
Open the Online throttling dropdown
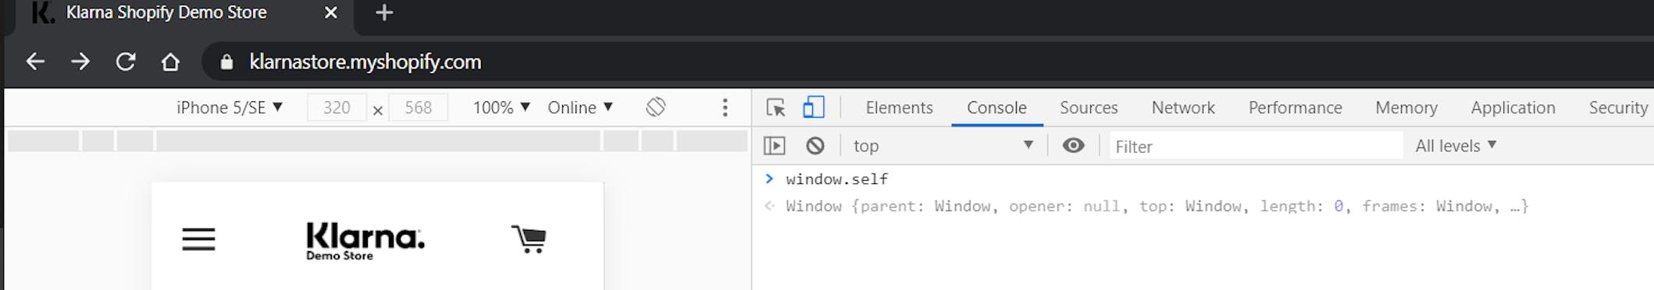pyautogui.click(x=580, y=108)
